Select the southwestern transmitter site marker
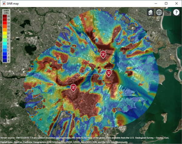 (x=73, y=88)
